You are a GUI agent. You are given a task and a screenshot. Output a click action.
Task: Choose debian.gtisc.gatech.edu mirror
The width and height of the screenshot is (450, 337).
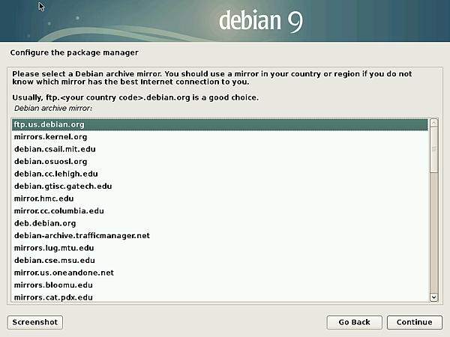tap(220, 186)
